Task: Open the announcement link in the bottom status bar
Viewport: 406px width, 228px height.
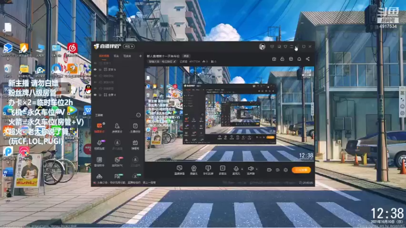Action: [x=126, y=182]
